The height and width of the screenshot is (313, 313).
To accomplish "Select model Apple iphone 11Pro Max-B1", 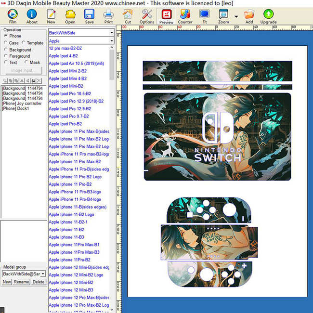I will [x=74, y=245].
